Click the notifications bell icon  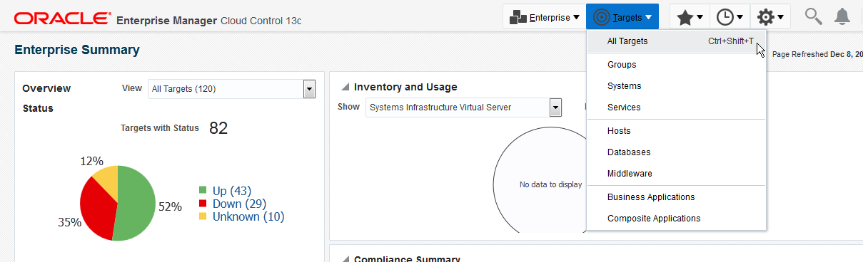(842, 16)
